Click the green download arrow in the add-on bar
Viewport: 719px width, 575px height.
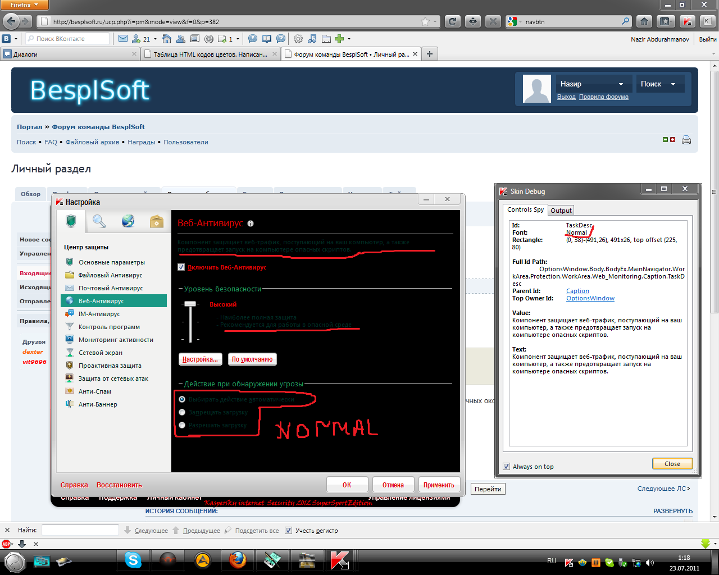[x=706, y=544]
